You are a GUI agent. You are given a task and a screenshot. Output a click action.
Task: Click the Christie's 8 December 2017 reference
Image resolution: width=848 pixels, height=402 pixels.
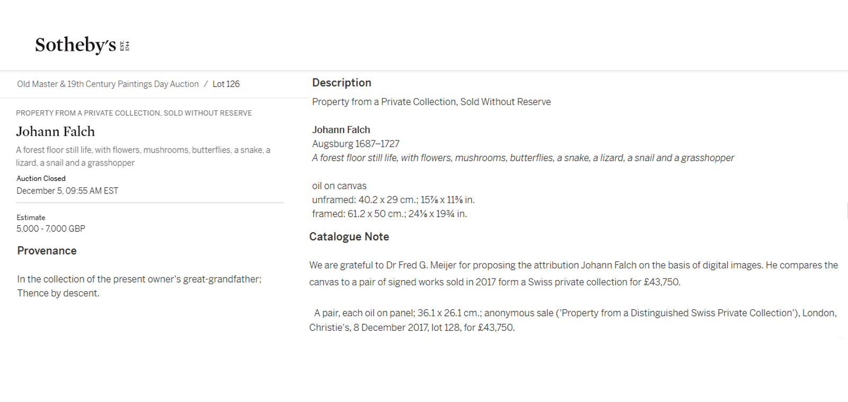412,328
